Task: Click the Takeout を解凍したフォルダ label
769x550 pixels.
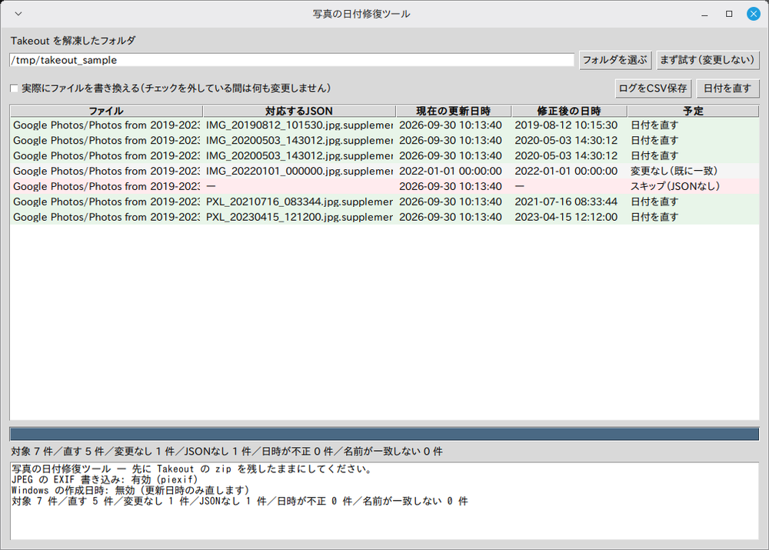Action: (72, 41)
